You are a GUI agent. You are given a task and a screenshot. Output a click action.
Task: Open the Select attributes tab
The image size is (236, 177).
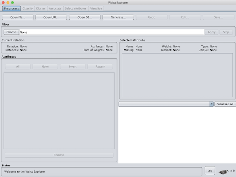76,8
